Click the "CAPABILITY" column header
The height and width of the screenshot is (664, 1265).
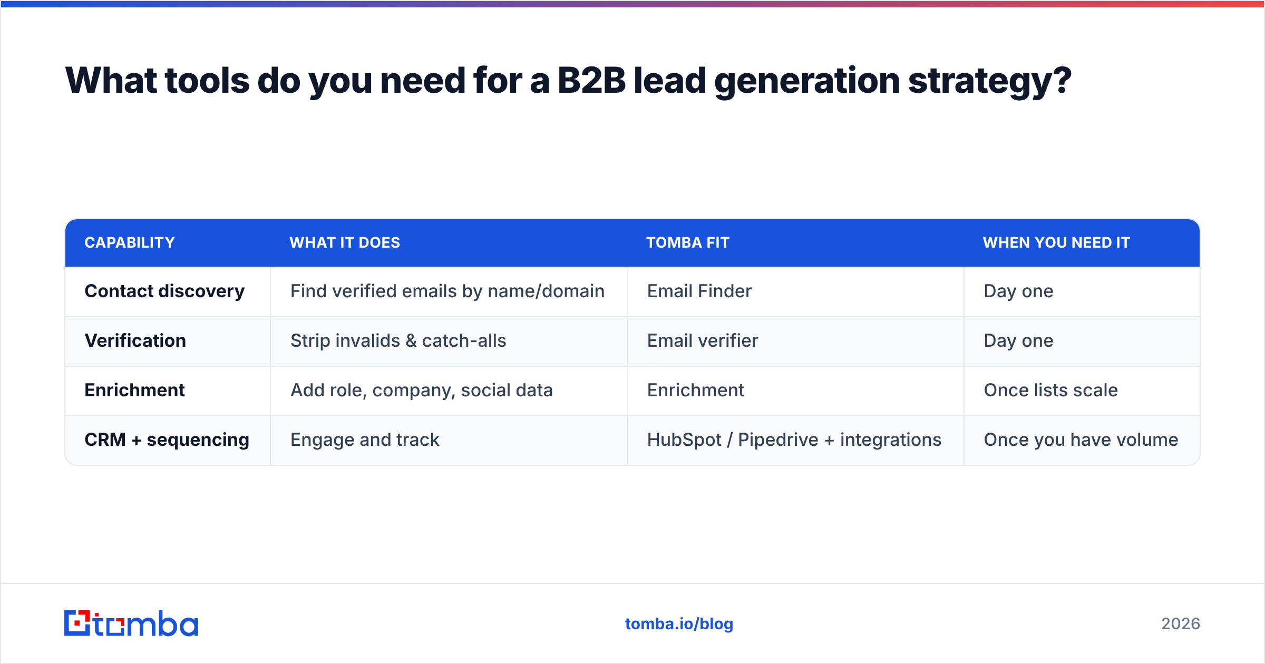click(x=130, y=242)
